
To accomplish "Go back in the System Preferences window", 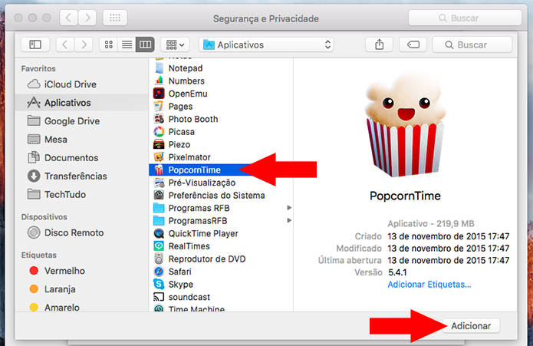I will 69,18.
